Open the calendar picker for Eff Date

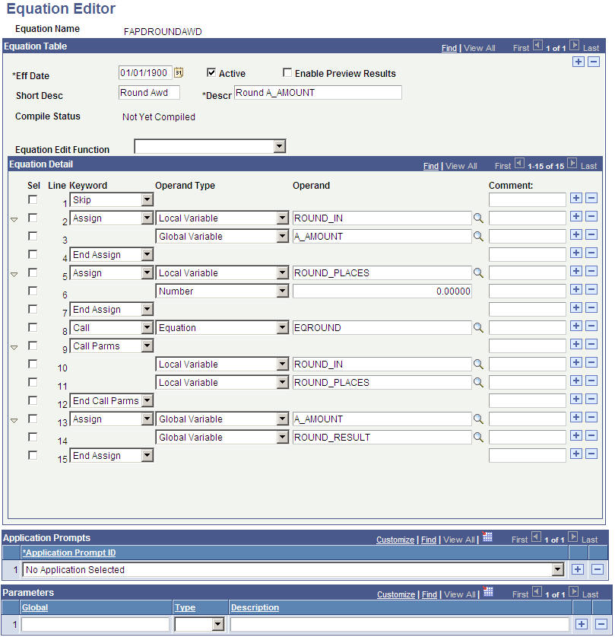click(179, 72)
